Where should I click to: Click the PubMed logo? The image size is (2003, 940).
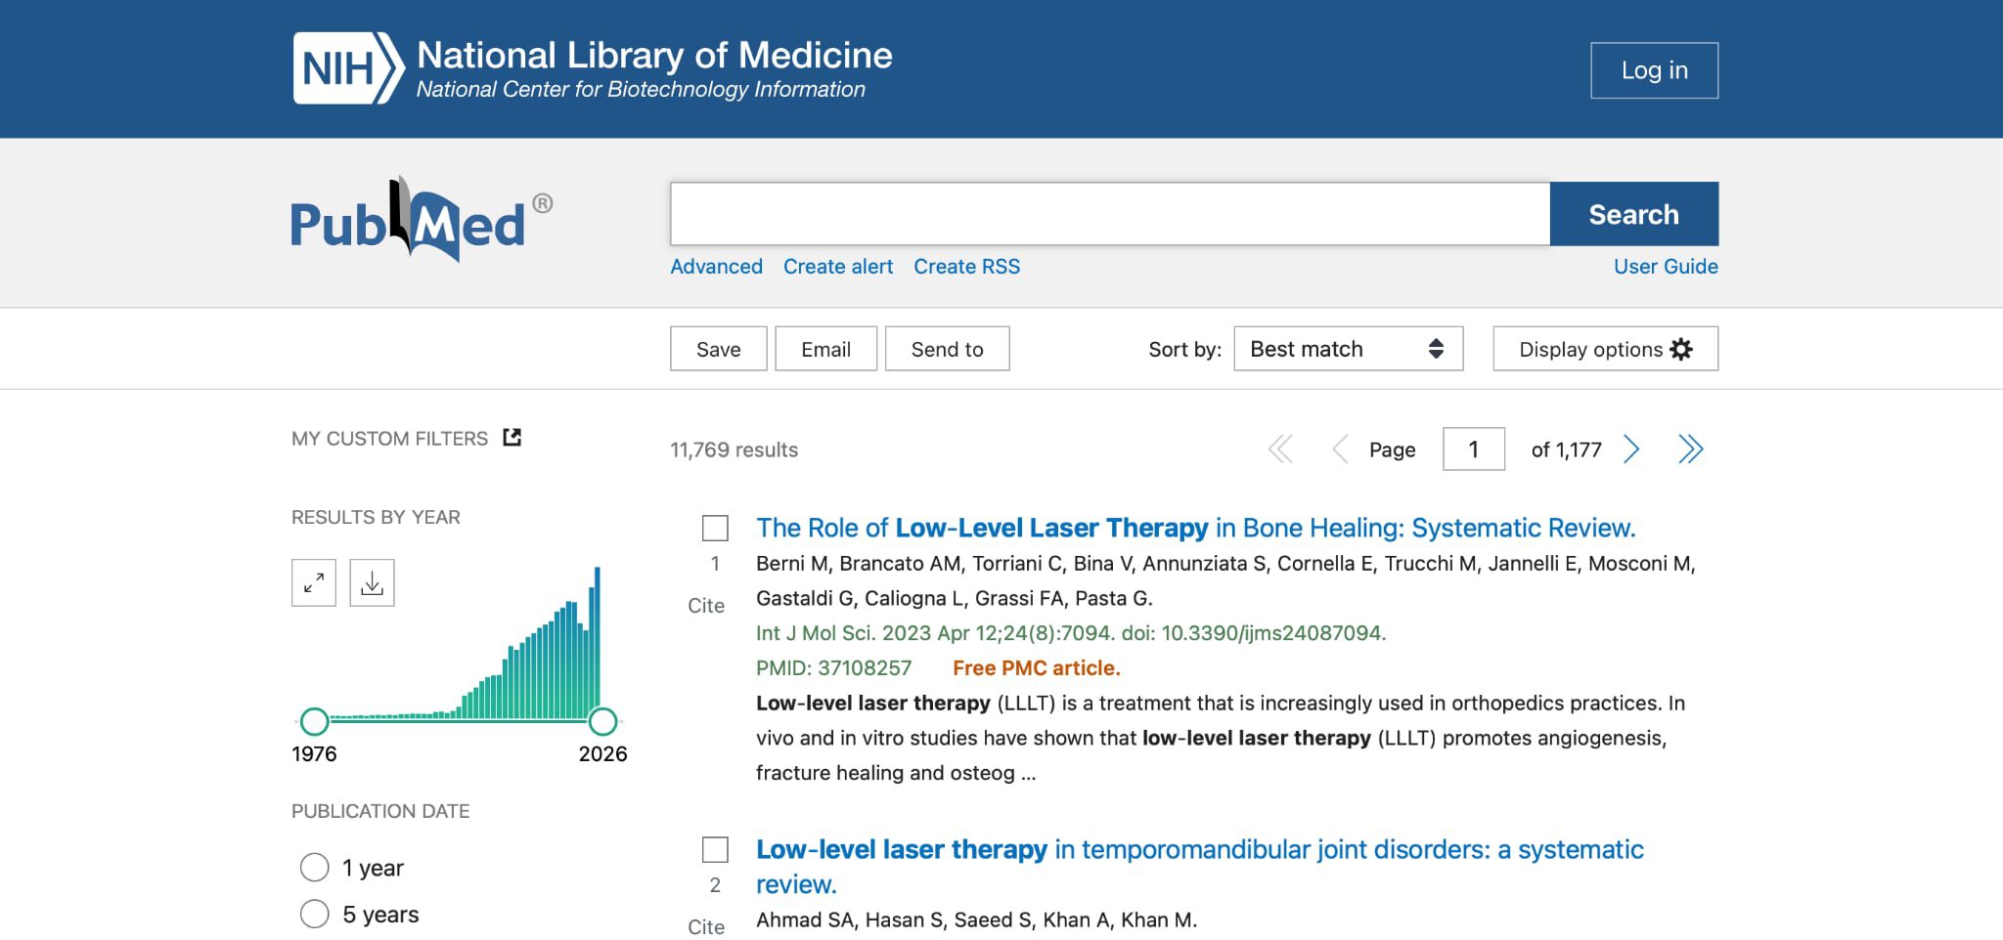[x=422, y=220]
